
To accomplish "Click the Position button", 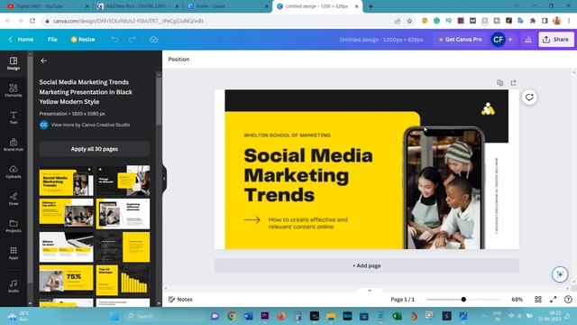I will click(x=179, y=59).
